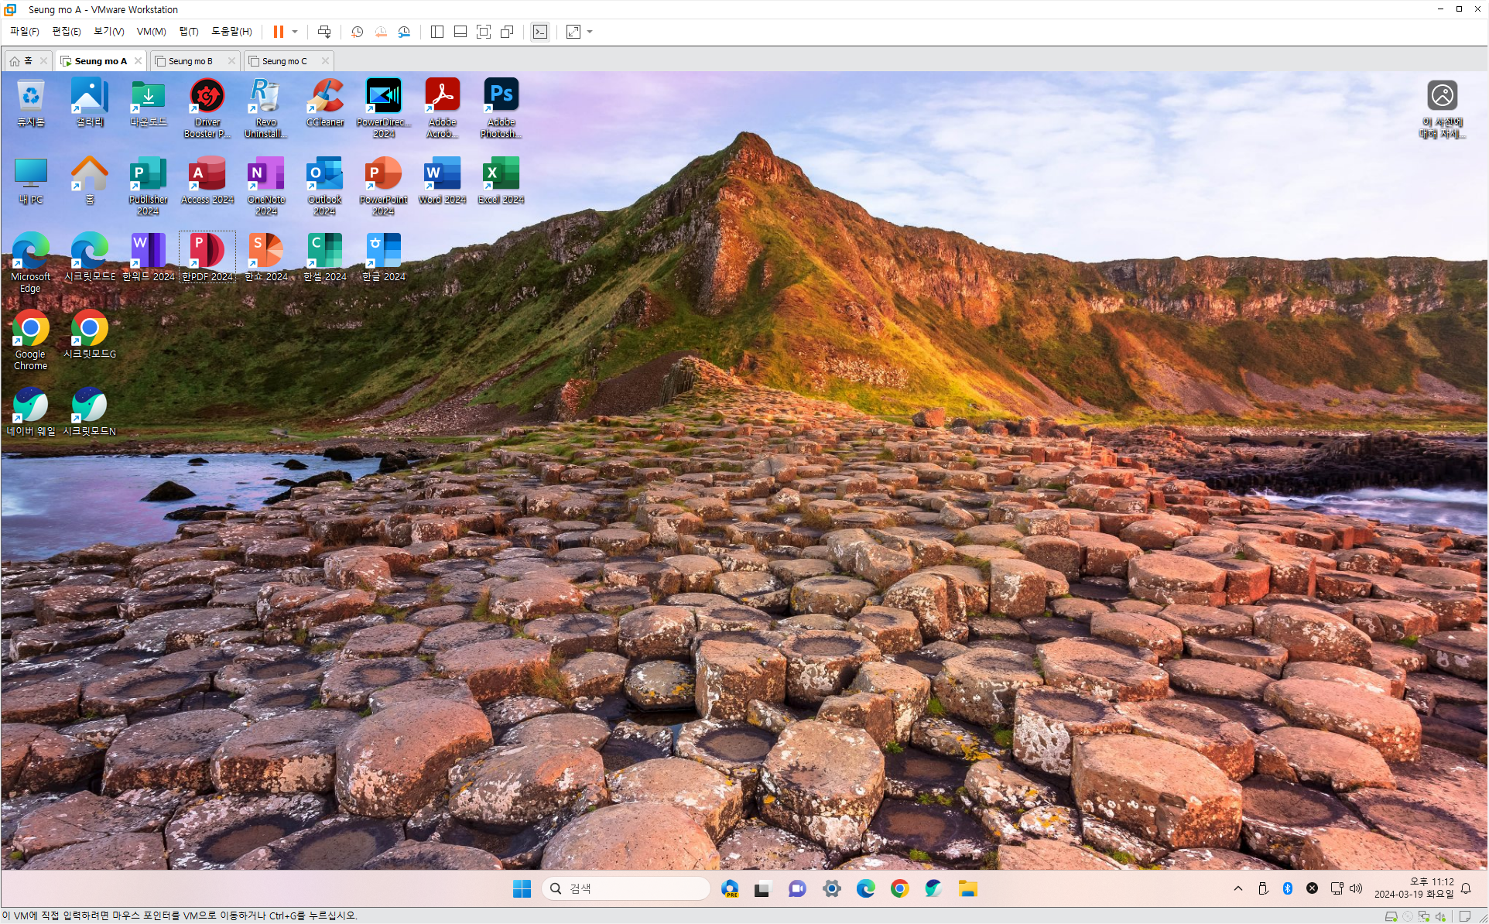Click the 검색 search box in taskbar
1489x924 pixels.
pyautogui.click(x=627, y=888)
